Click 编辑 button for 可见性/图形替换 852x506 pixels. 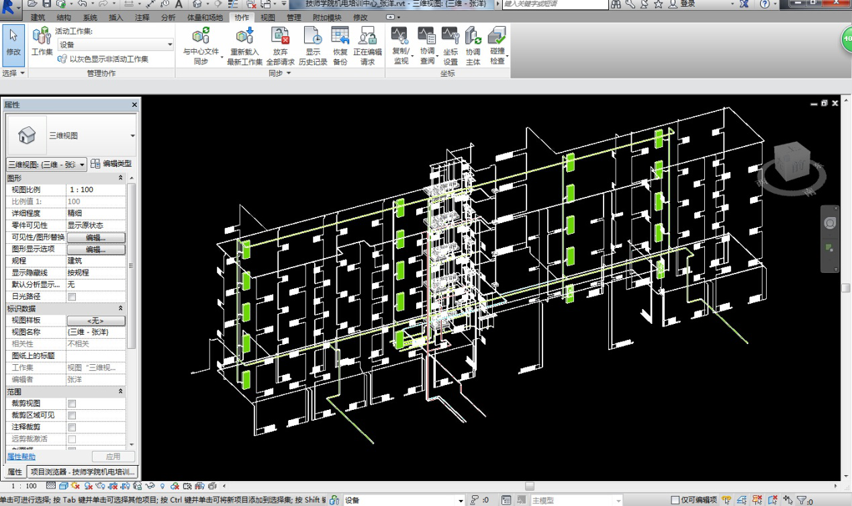pos(96,237)
